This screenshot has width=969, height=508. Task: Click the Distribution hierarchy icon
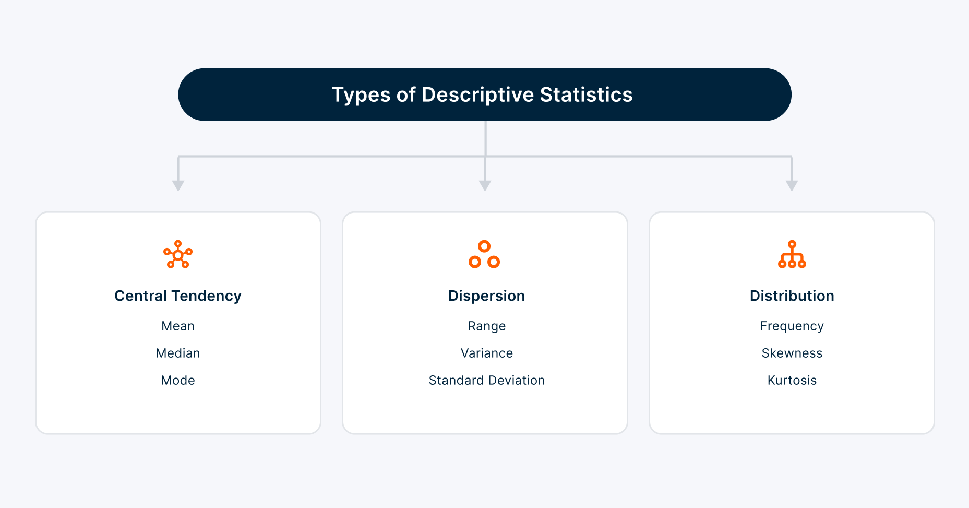792,254
